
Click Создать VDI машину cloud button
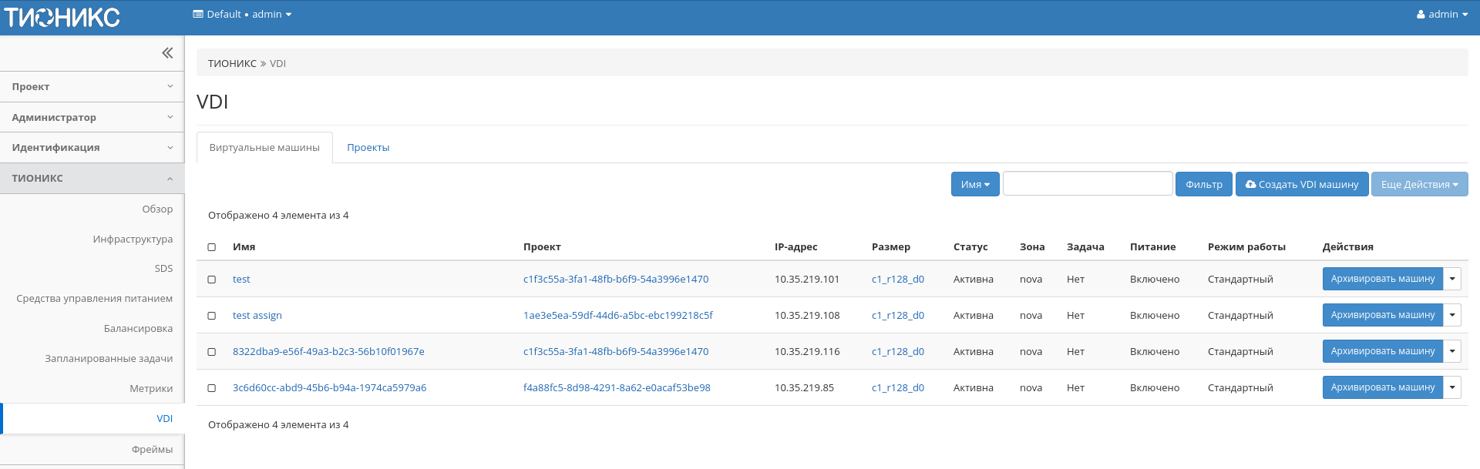1301,185
